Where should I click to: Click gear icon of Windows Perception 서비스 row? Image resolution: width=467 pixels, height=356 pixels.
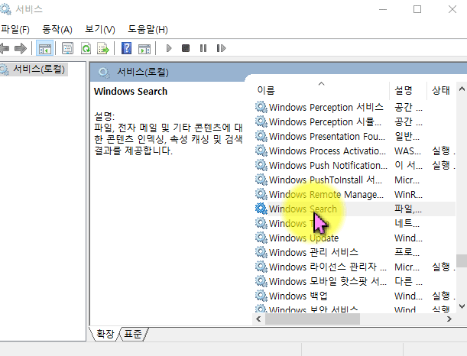click(x=261, y=107)
